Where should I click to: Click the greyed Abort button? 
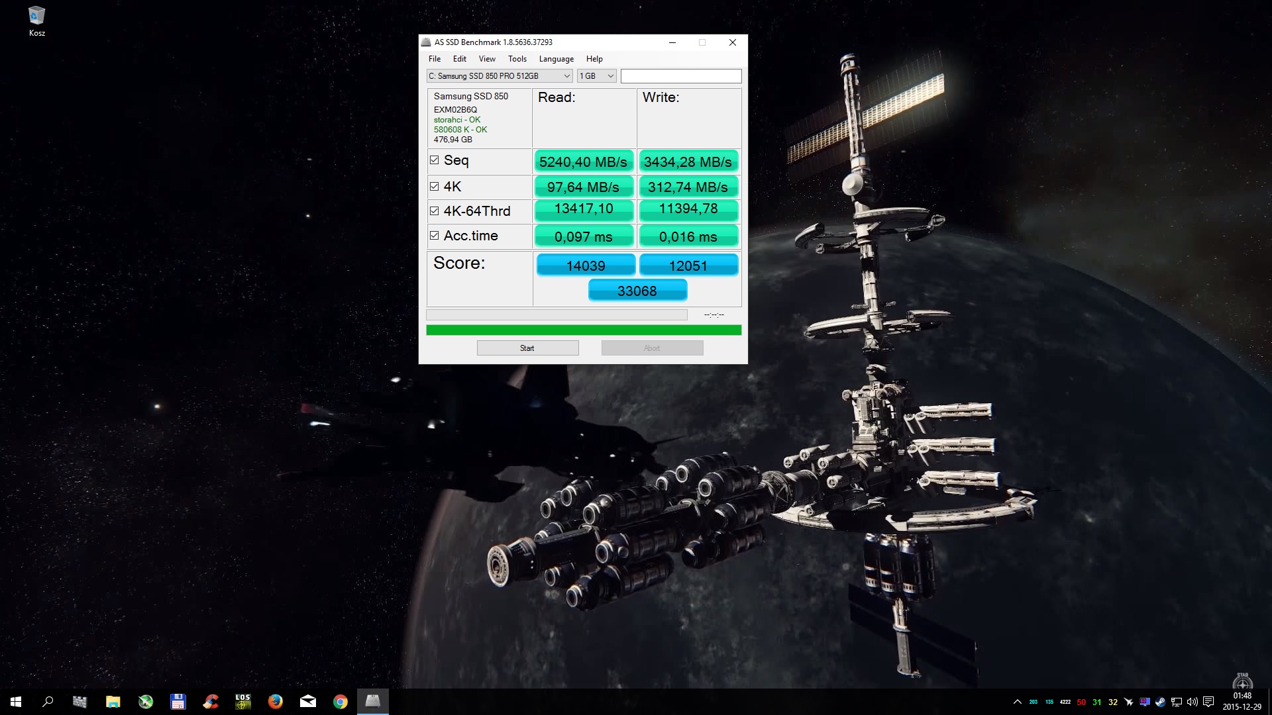coord(653,348)
